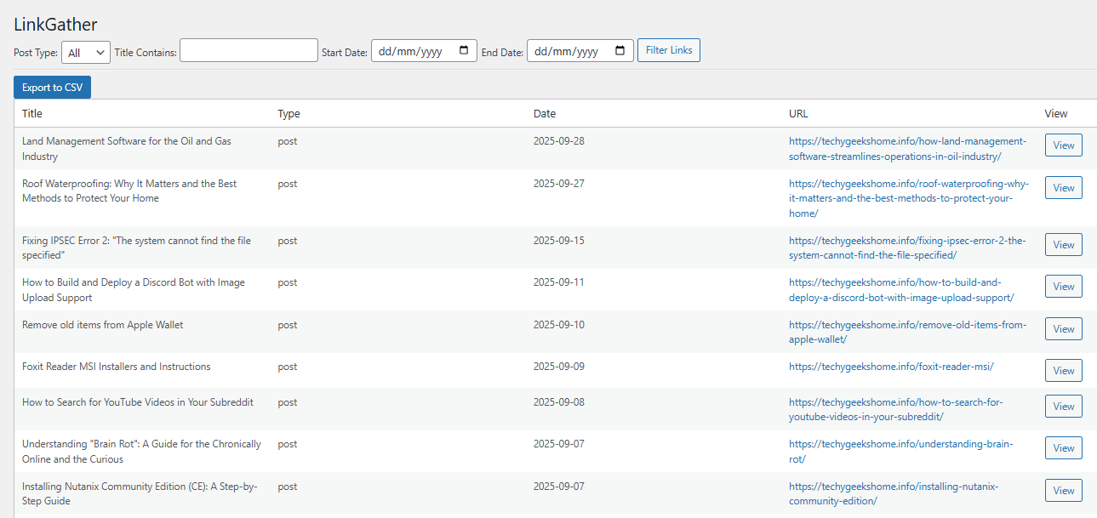View the Land Management Software post
The height and width of the screenshot is (518, 1097).
1063,145
